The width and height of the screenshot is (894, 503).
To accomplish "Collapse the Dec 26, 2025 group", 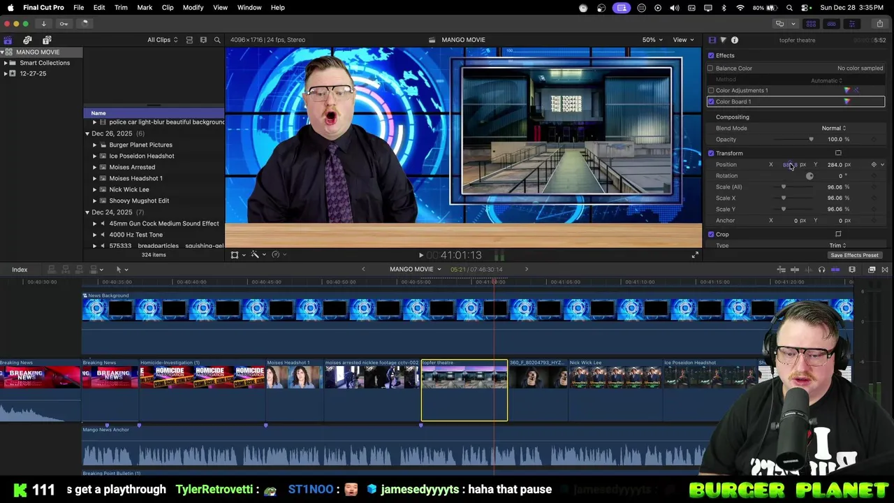I will pyautogui.click(x=87, y=133).
